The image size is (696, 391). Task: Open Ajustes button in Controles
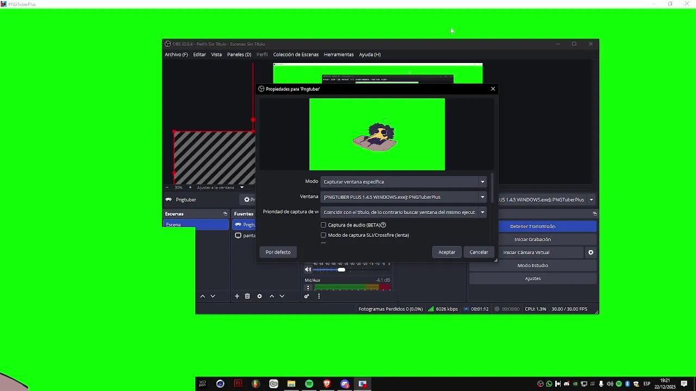(x=533, y=279)
